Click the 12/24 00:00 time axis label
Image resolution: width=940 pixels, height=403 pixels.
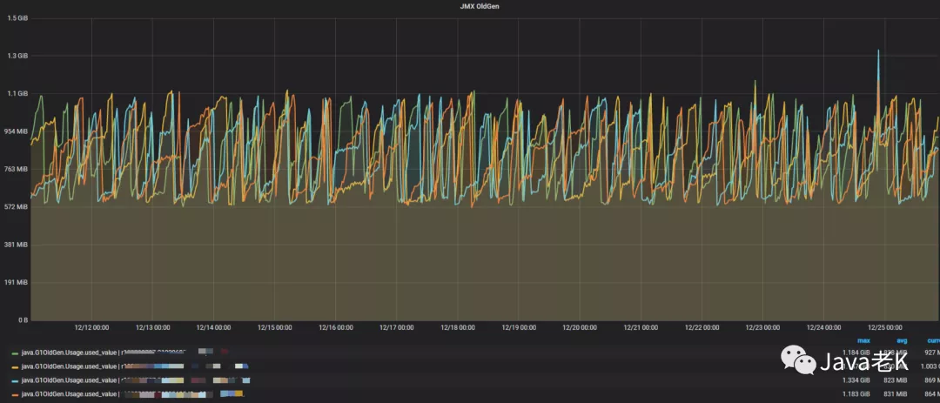(823, 328)
